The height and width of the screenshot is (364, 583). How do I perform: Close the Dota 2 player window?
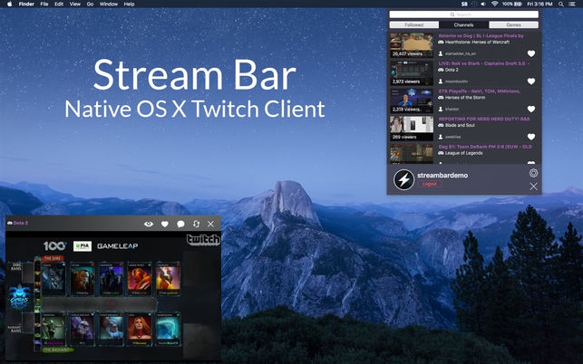click(x=210, y=224)
